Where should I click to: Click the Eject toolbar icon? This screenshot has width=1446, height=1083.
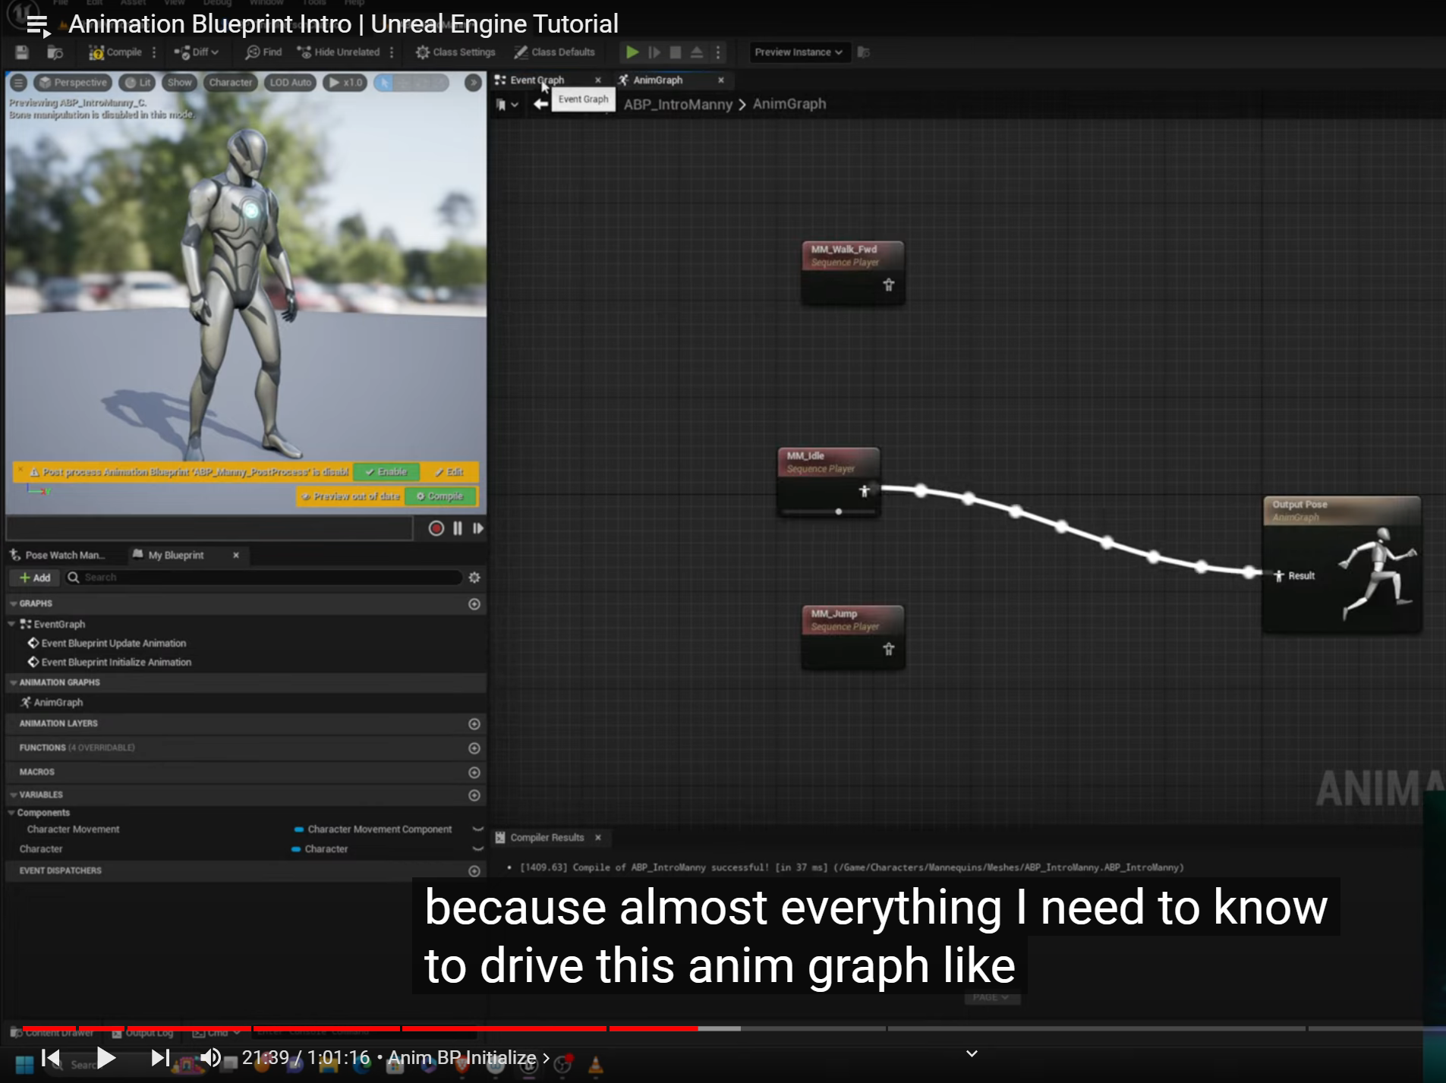tap(696, 52)
